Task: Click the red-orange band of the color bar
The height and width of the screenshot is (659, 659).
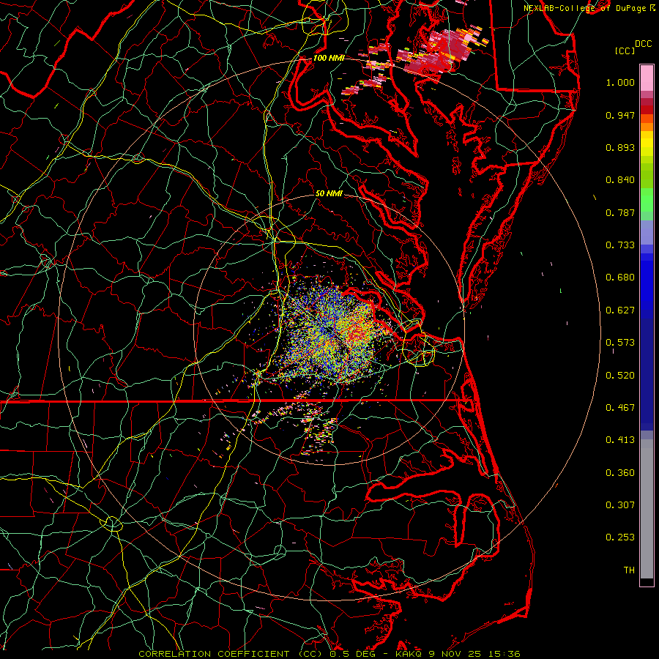Action: [x=647, y=119]
